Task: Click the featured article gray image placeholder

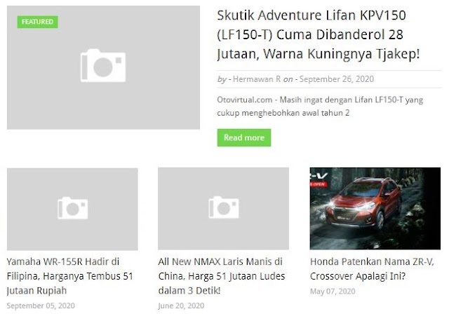Action: click(x=103, y=67)
